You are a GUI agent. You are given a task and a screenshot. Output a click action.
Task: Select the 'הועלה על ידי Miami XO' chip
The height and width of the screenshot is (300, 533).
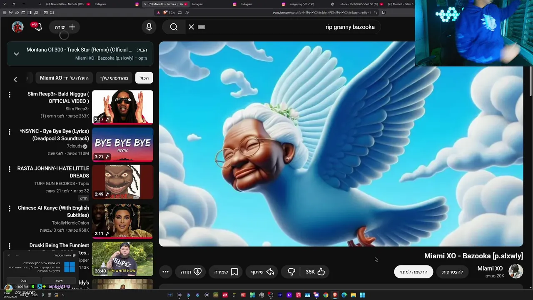tap(64, 78)
